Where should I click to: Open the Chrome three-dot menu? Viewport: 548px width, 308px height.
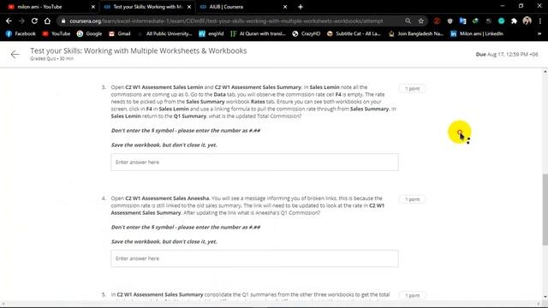[x=540, y=21]
